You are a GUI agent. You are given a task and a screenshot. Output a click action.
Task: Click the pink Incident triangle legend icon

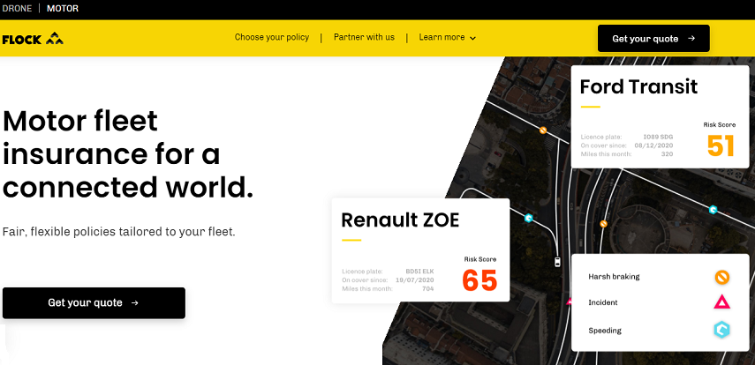click(x=721, y=302)
